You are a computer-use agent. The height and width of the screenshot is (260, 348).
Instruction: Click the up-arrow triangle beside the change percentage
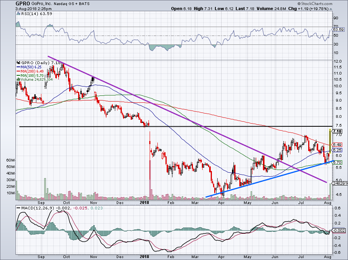point(331,9)
